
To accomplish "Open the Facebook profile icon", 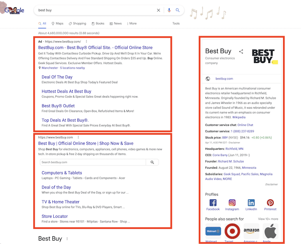I will pyautogui.click(x=213, y=203).
